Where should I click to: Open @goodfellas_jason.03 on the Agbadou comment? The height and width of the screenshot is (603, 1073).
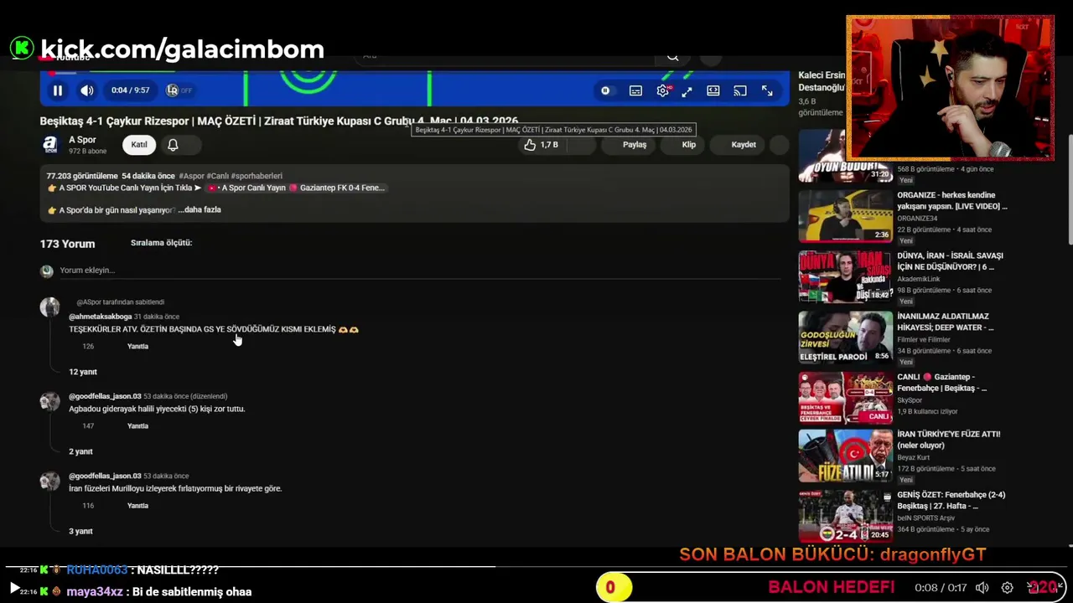tap(105, 396)
